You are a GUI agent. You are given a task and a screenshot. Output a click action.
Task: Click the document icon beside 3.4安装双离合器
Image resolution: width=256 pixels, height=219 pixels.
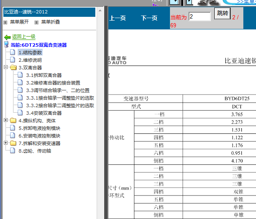pyautogui.click(x=20, y=113)
